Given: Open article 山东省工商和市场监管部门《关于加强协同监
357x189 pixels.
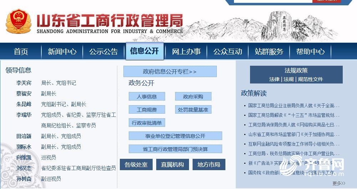Looking at the screenshot, I should click(294, 134).
